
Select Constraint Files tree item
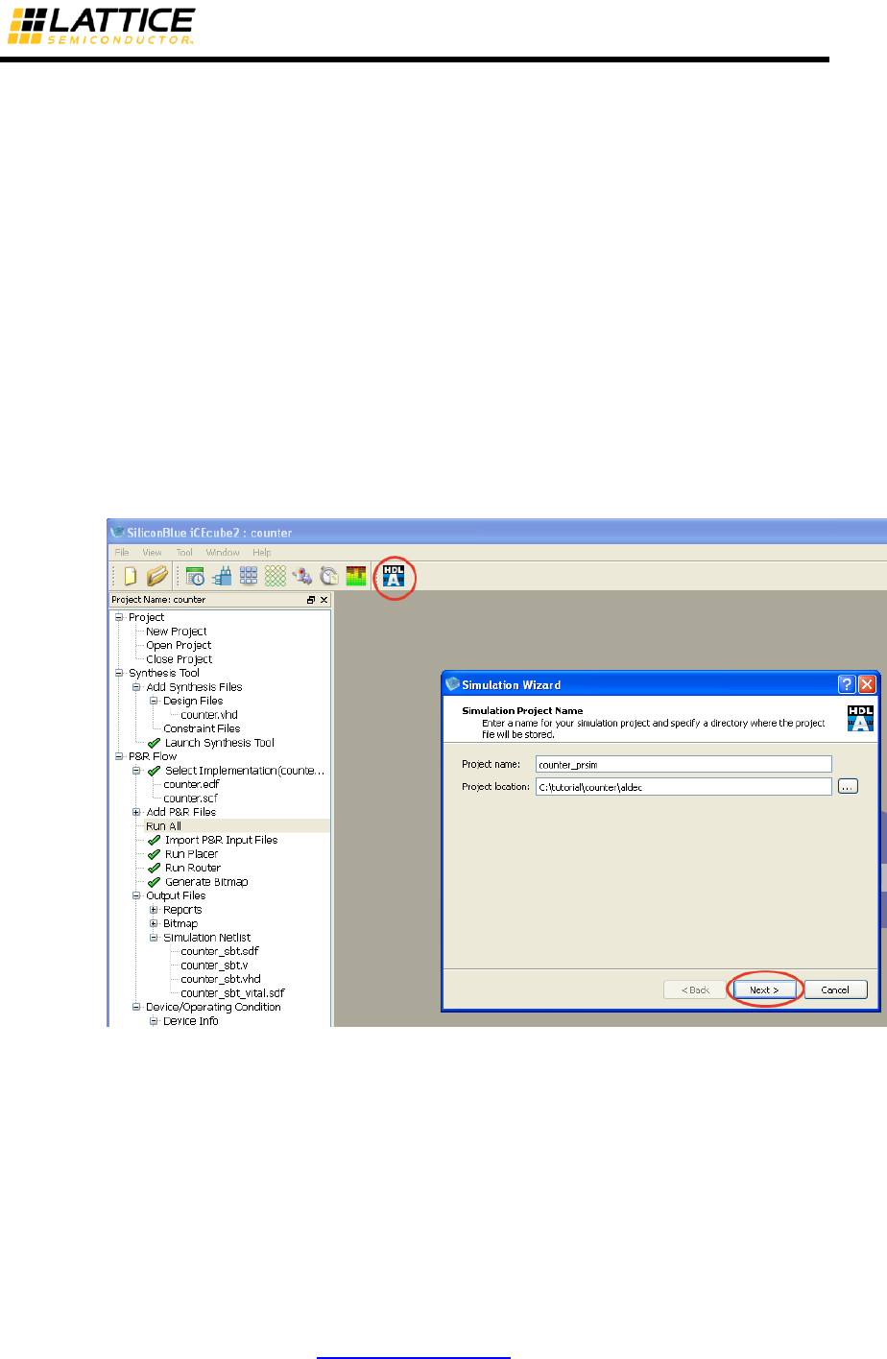pyautogui.click(x=202, y=728)
